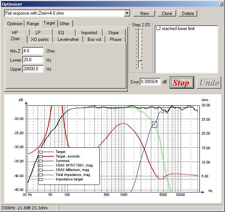
Task: Toggle the Impedance target legend checkbox
Action: pyautogui.click(x=41, y=179)
